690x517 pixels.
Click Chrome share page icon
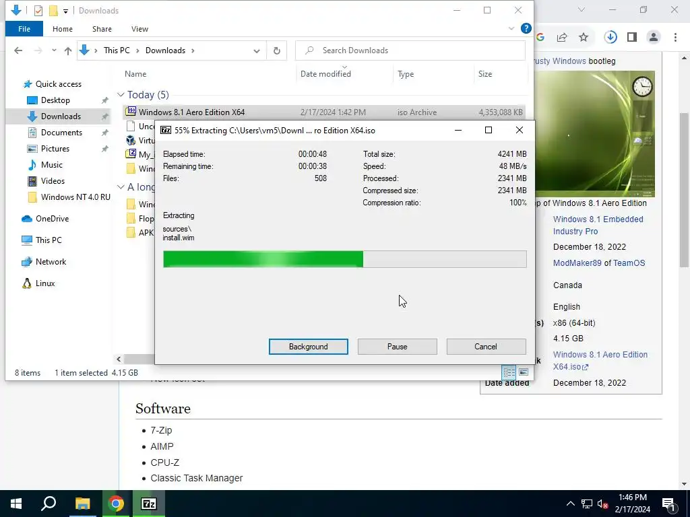point(562,38)
